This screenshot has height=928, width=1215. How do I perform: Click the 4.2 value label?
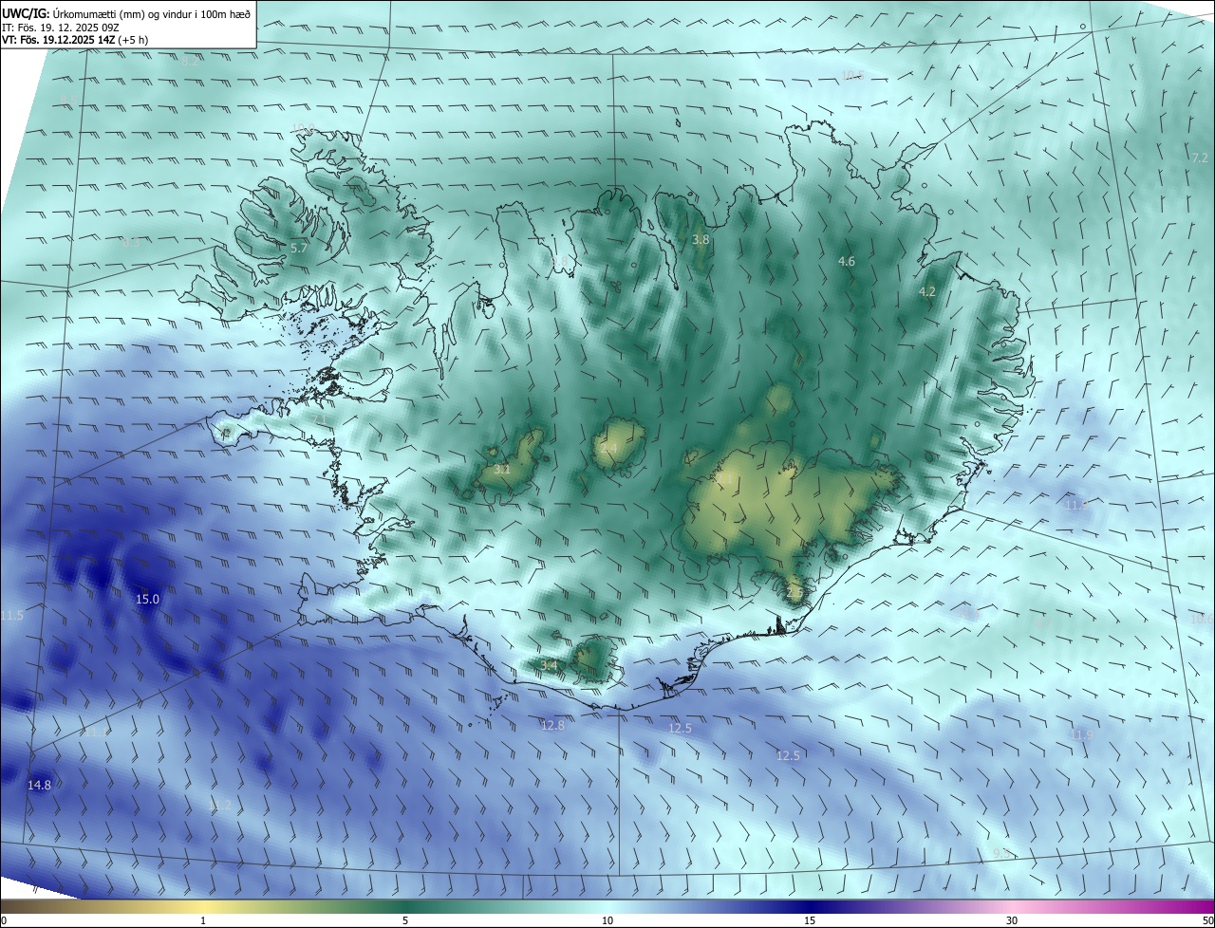point(927,292)
